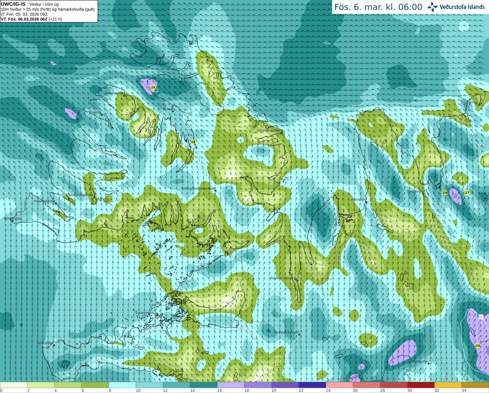Pick the 22–24 m/s dark indigo legend swatch

(312, 385)
